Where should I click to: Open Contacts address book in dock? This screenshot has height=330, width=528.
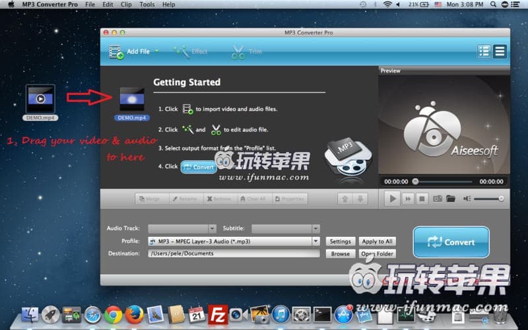click(176, 315)
